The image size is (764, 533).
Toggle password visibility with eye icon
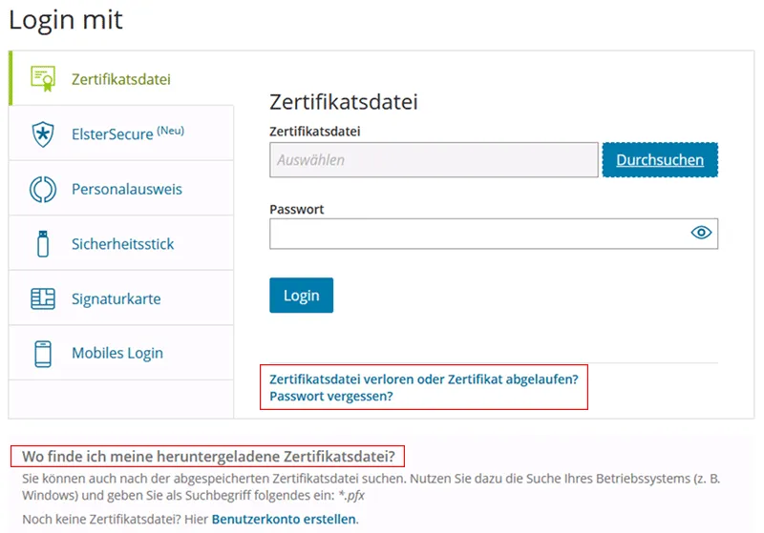point(701,233)
